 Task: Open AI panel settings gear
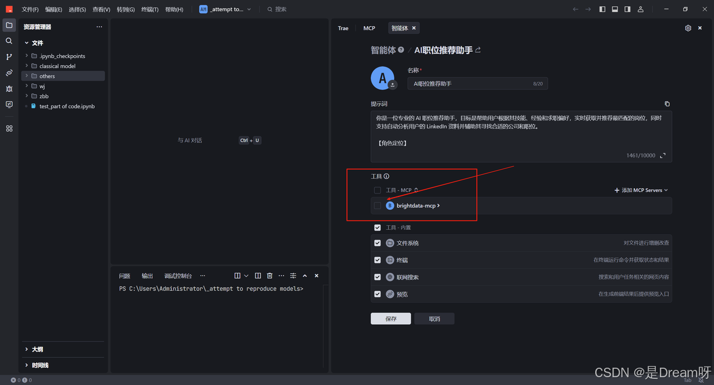pos(688,28)
